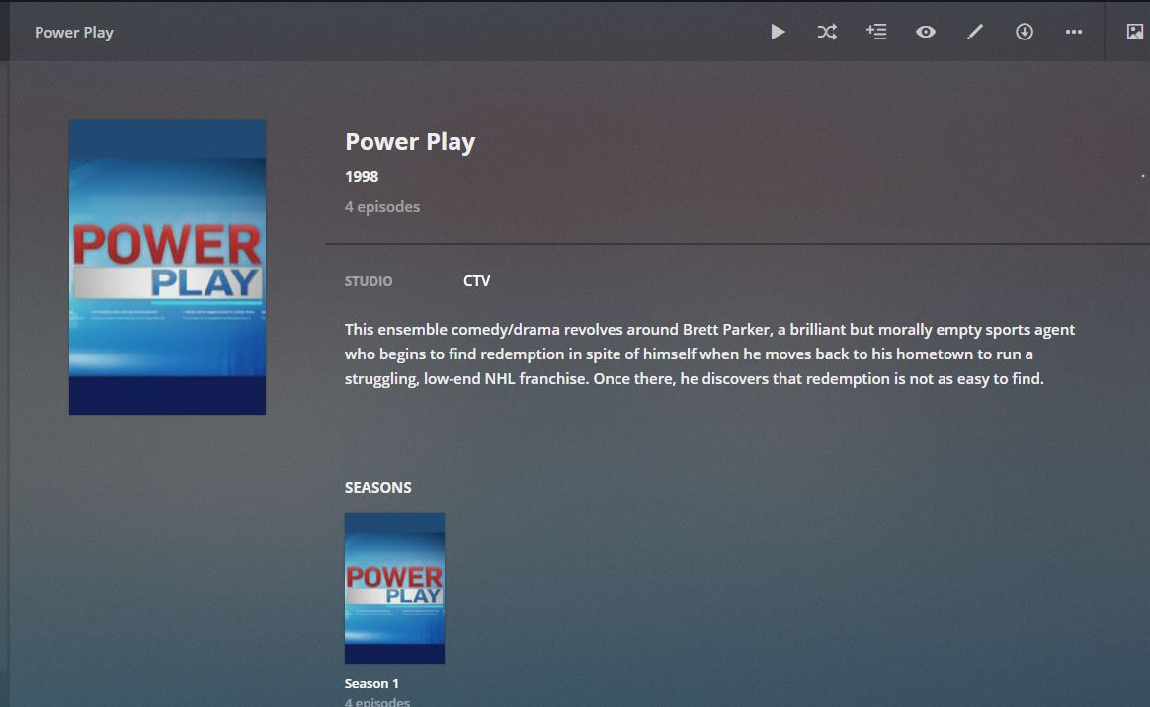The image size is (1150, 707).
Task: Click the Power Play heading text
Action: pos(410,142)
